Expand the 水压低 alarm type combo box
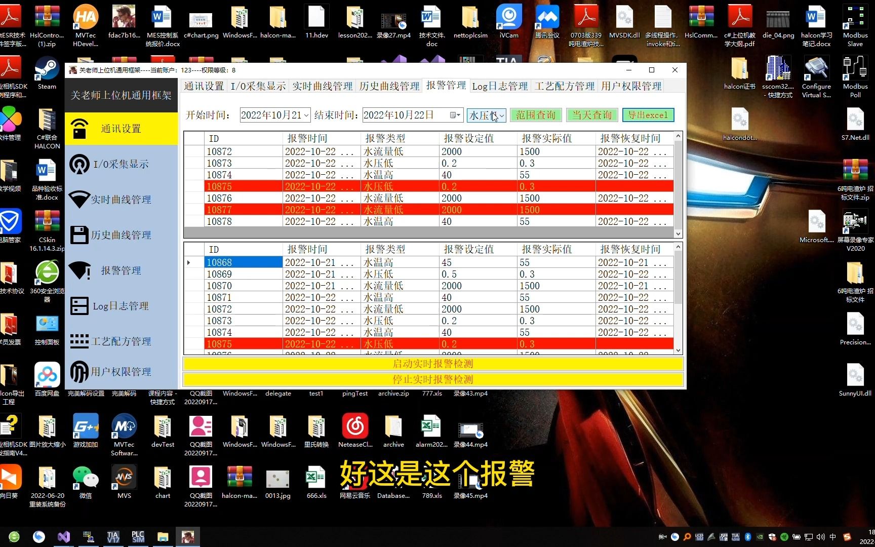 coord(501,115)
